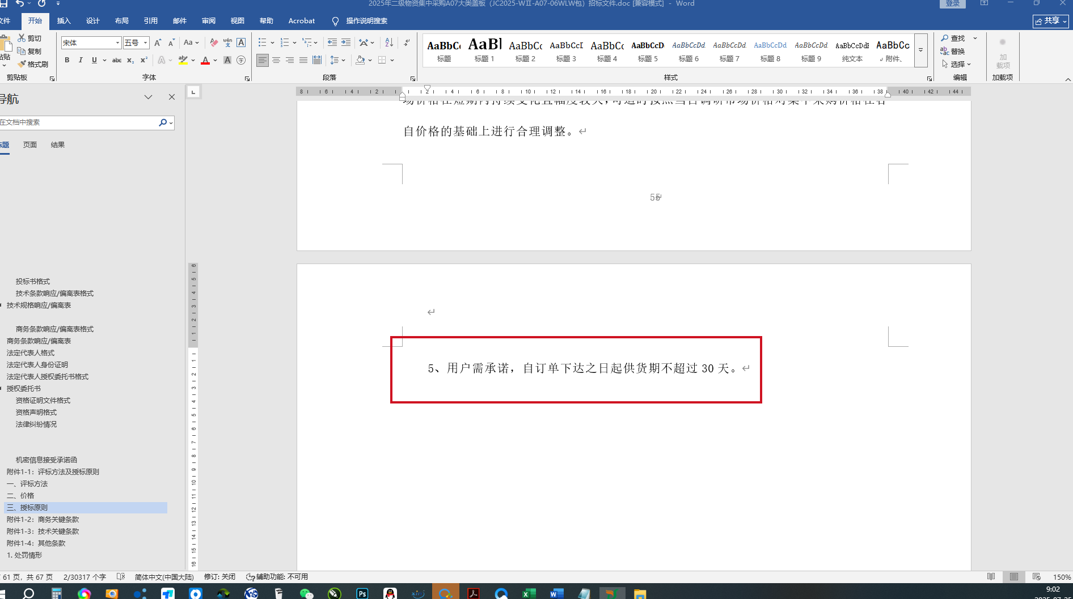This screenshot has height=599, width=1073.
Task: Increase paragraph indent
Action: [346, 43]
